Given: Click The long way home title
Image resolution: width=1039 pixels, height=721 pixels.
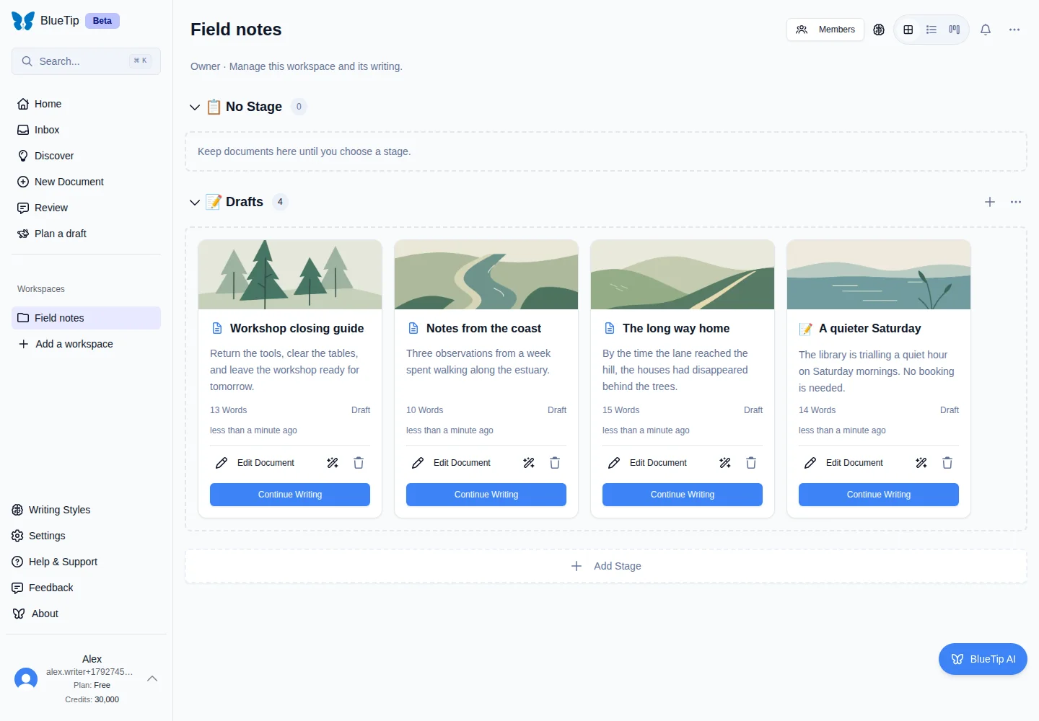Looking at the screenshot, I should pyautogui.click(x=676, y=328).
